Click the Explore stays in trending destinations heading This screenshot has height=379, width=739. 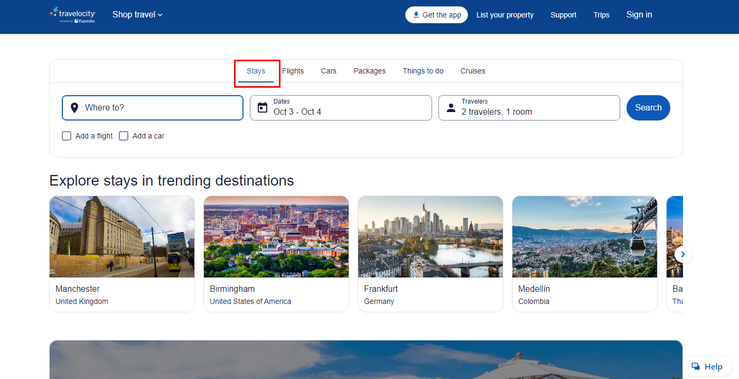(x=172, y=180)
